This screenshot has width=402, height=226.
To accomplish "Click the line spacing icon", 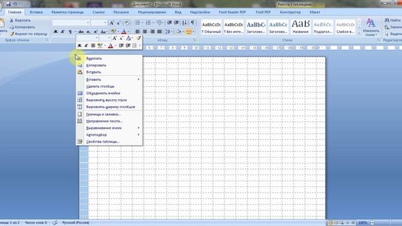I will (168, 31).
